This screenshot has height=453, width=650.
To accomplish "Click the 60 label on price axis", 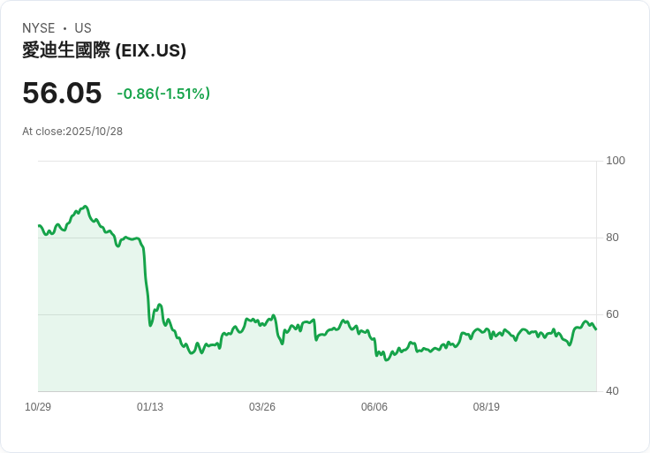I will tap(612, 314).
